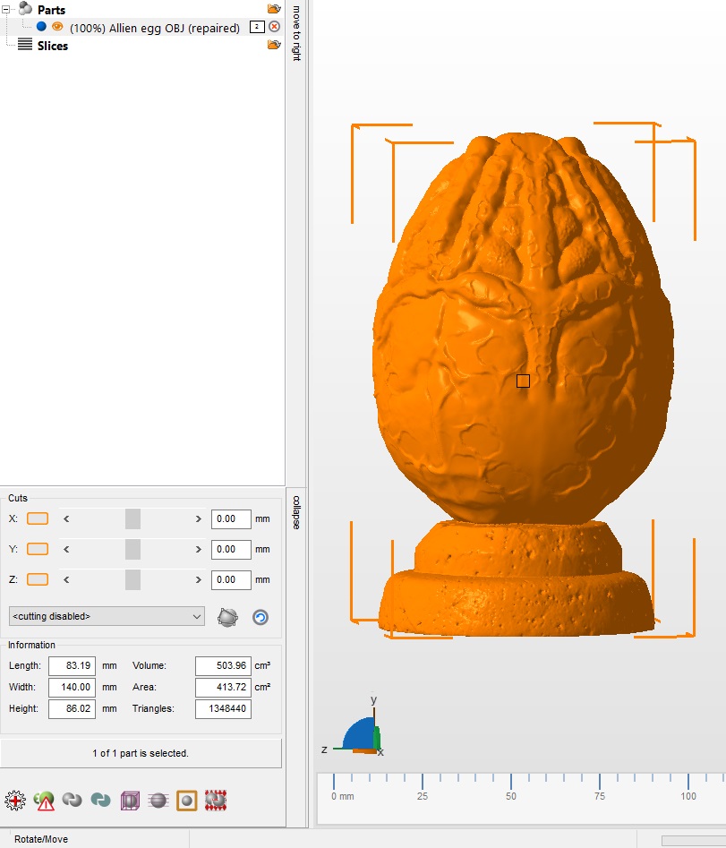The image size is (726, 848).
Task: Click the Z-axis cut position slider
Action: 132,579
